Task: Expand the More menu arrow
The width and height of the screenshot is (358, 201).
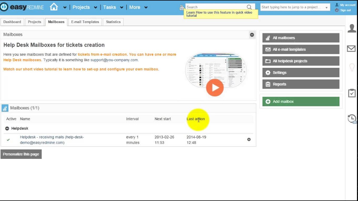Action: tap(146, 8)
